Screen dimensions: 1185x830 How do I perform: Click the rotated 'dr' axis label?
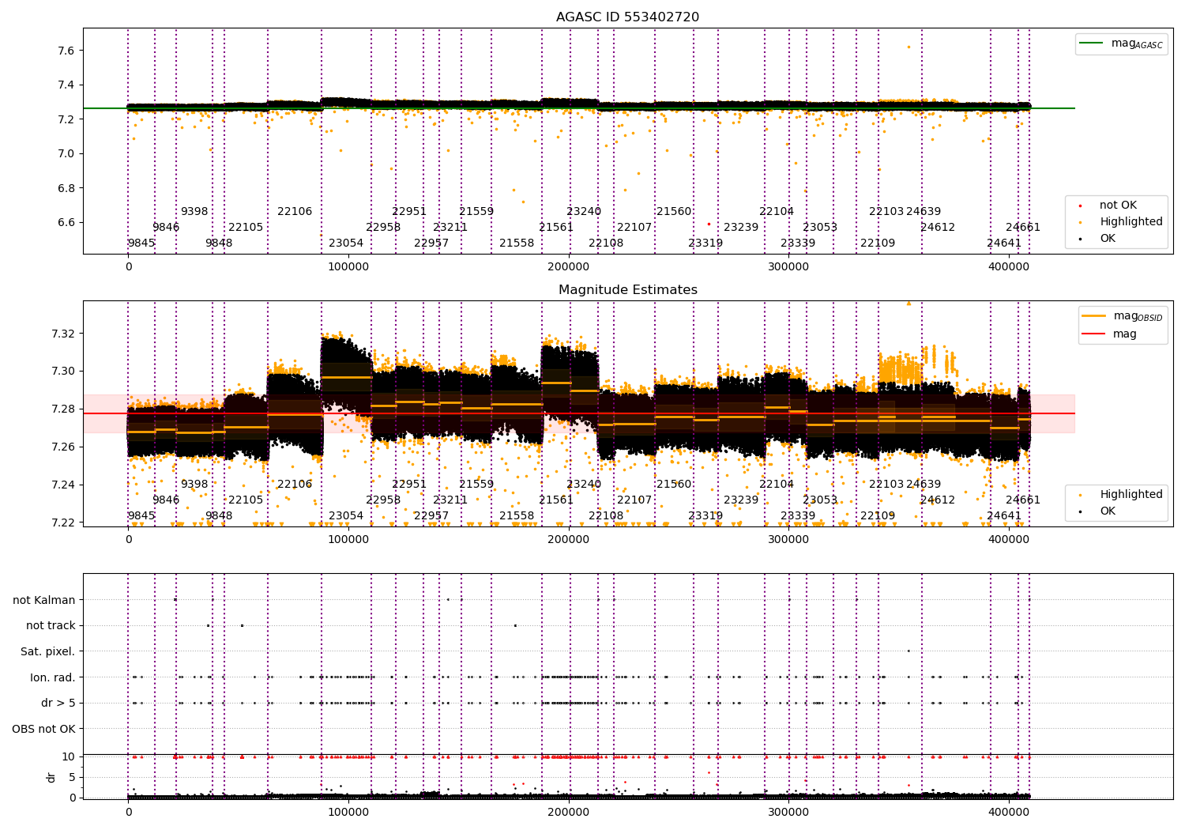click(x=51, y=777)
